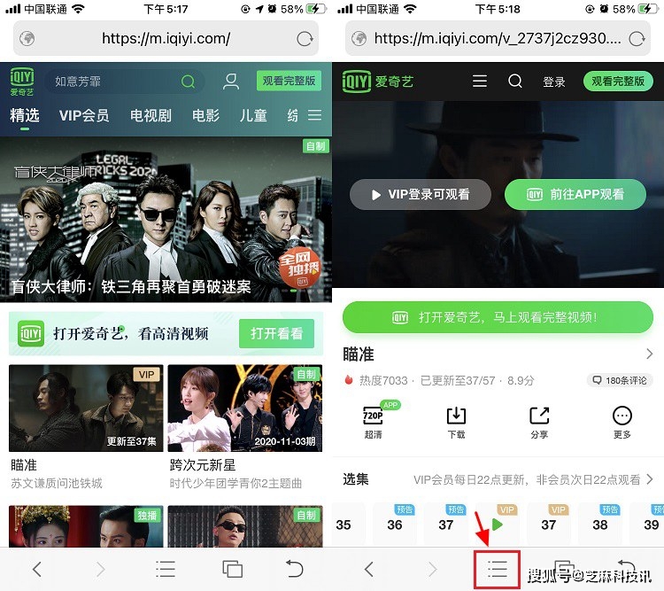Open the tabs switcher in left browser toolbar
This screenshot has height=591, width=664.
coord(233,569)
